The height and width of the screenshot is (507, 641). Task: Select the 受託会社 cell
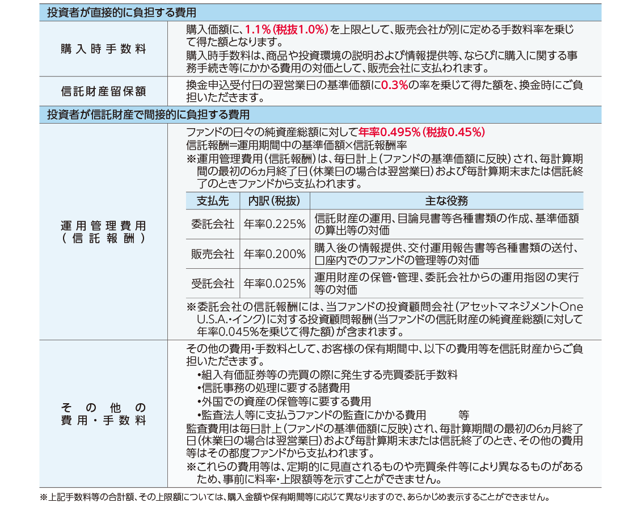coord(212,284)
